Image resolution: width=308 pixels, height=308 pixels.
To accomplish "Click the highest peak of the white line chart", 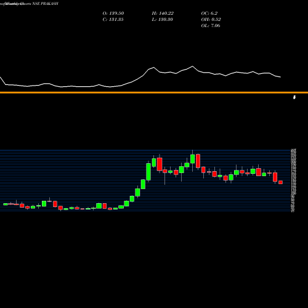I will click(192, 66).
